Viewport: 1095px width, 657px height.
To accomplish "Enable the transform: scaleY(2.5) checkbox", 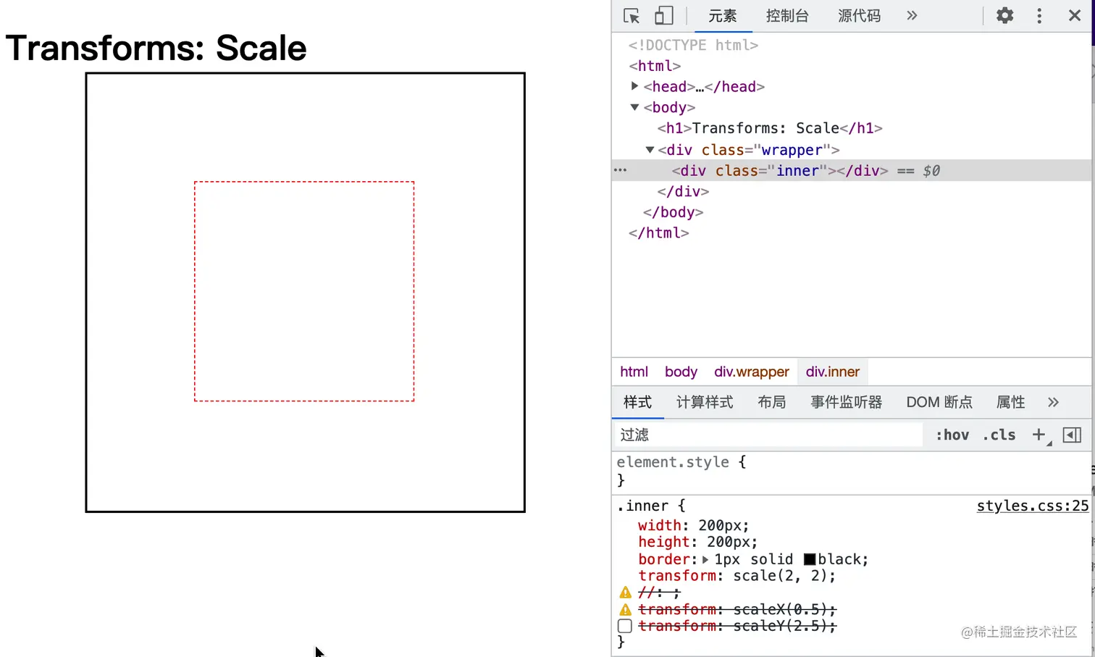I will click(x=625, y=626).
